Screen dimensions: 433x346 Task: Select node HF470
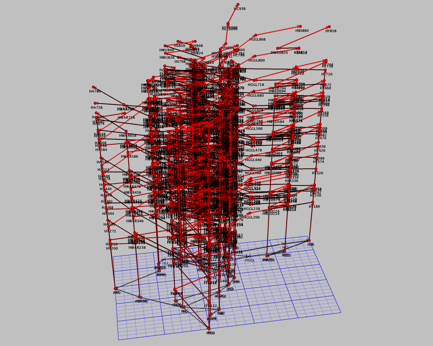(x=319, y=134)
